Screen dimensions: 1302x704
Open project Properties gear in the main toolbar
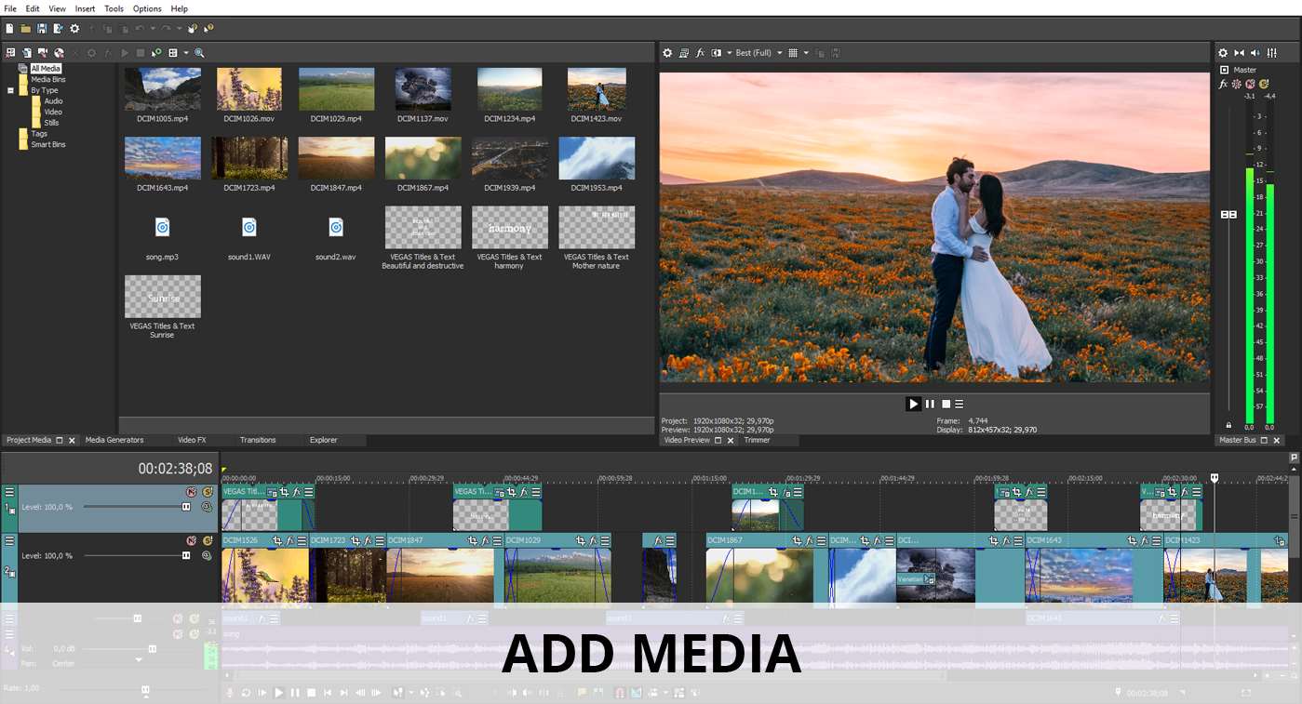click(x=75, y=29)
